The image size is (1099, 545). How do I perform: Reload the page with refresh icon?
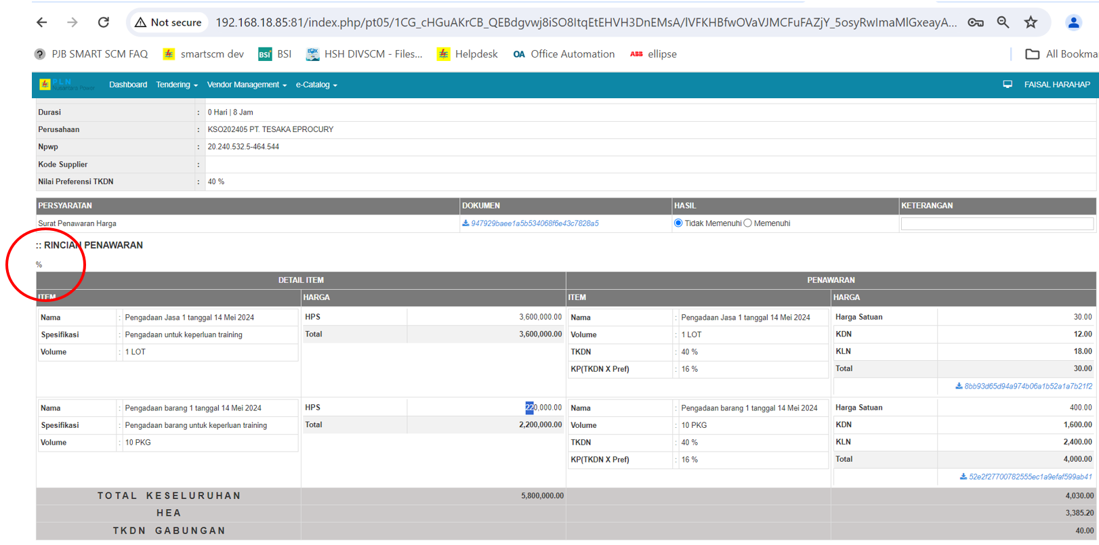pos(103,22)
